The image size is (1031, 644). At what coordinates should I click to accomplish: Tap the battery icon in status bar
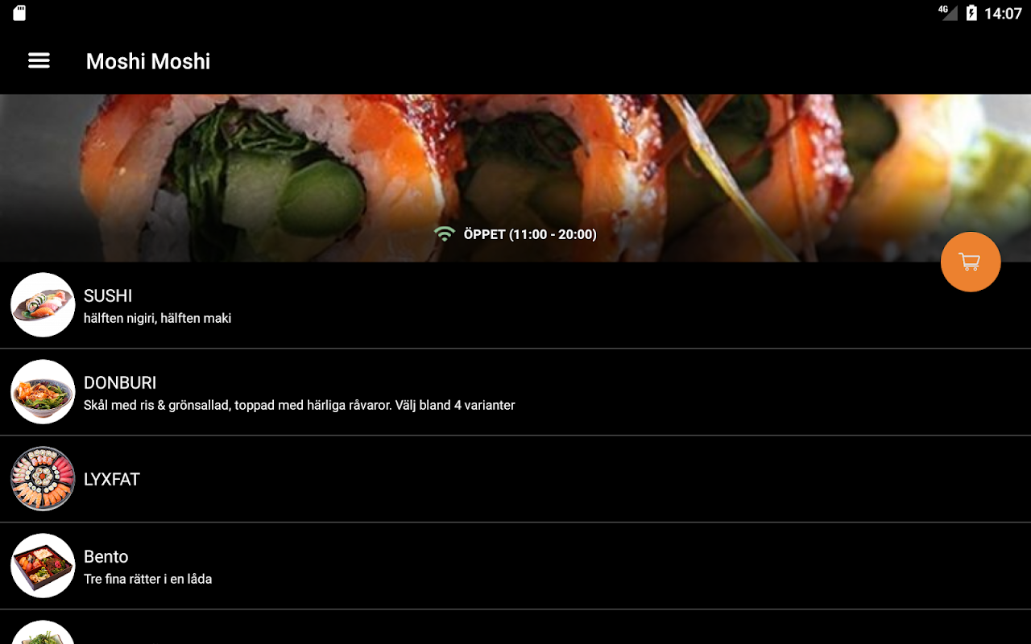971,13
